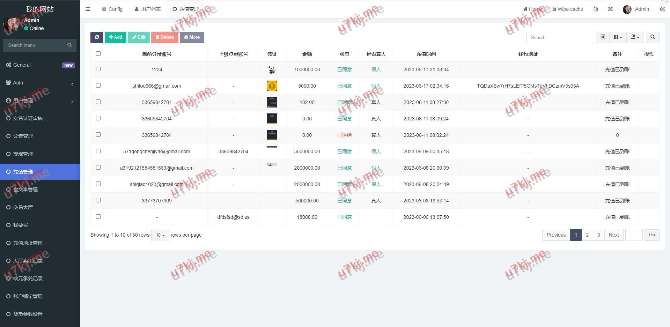
Task: Check the select-all checkbox in table header
Action: (98, 54)
